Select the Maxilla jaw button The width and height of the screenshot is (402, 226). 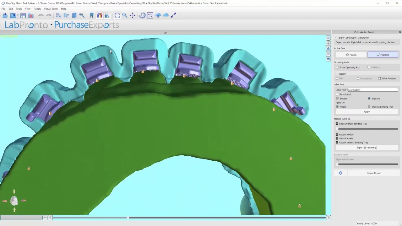click(351, 55)
